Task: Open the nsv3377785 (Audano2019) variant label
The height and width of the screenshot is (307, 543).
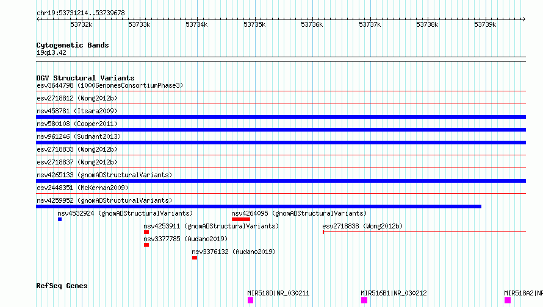Action: point(185,239)
